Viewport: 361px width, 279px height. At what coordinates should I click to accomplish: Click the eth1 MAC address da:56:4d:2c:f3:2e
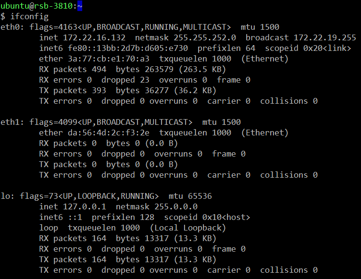click(x=109, y=133)
